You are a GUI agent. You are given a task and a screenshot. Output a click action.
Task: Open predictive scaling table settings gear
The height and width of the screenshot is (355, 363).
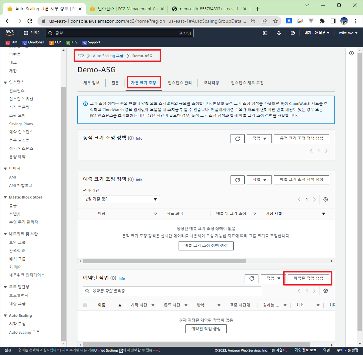325,199
